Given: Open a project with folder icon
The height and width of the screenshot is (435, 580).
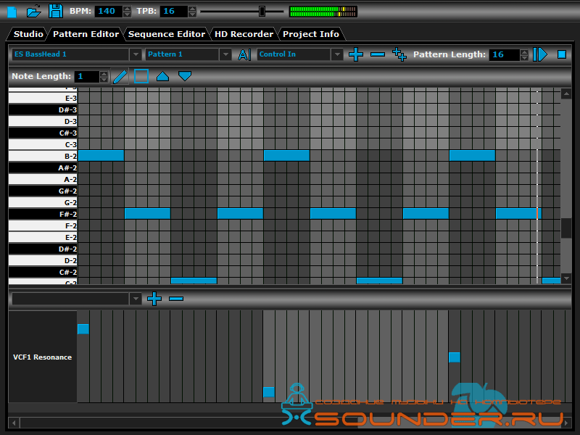Looking at the screenshot, I should pyautogui.click(x=33, y=11).
